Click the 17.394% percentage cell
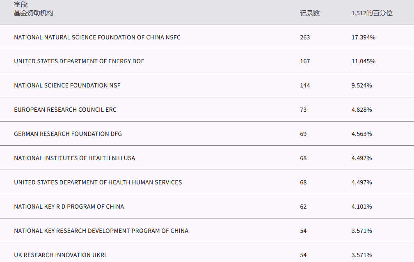414x262 pixels. pos(363,37)
